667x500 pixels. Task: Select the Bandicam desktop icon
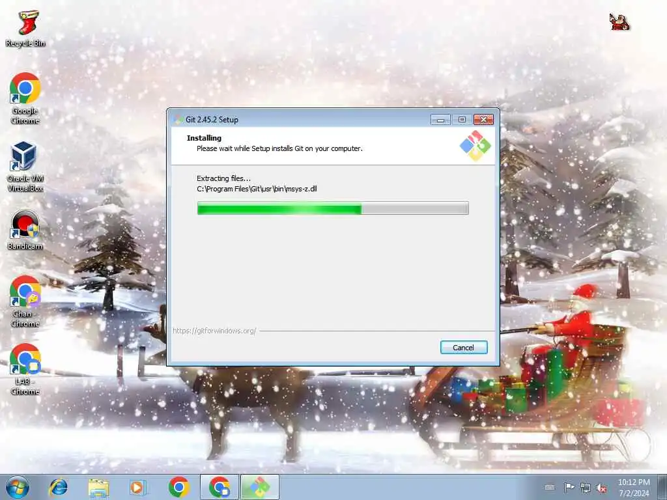(25, 230)
